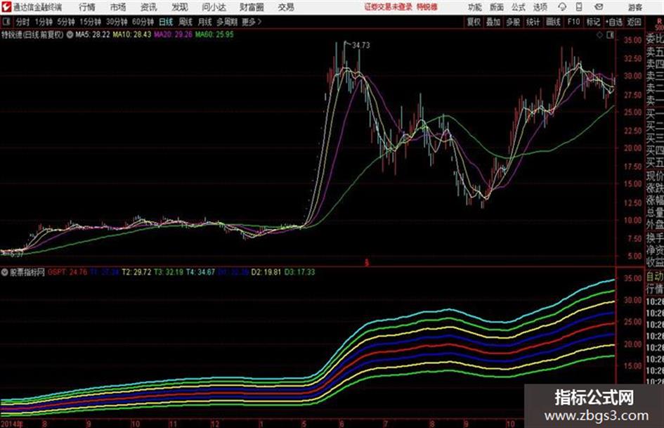
Task: Click the D3: 17.33 indicator value
Action: coord(300,272)
